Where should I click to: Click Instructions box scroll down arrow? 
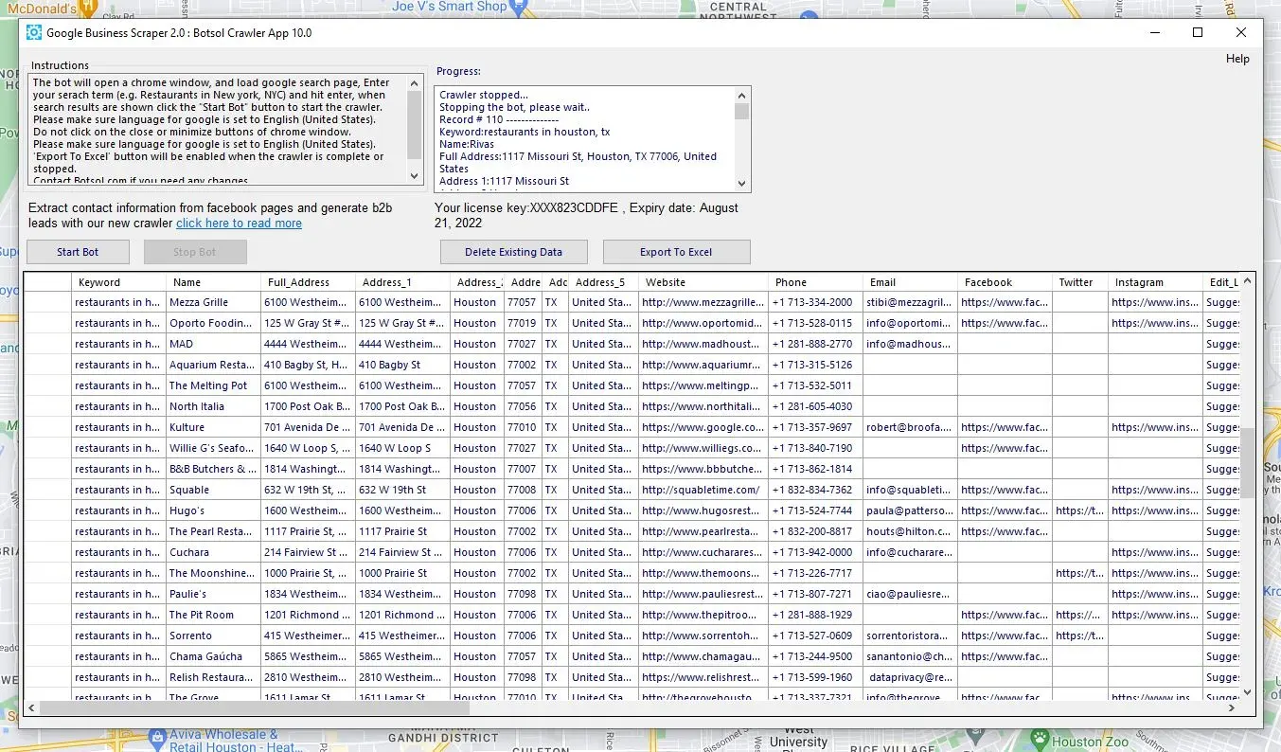[414, 176]
